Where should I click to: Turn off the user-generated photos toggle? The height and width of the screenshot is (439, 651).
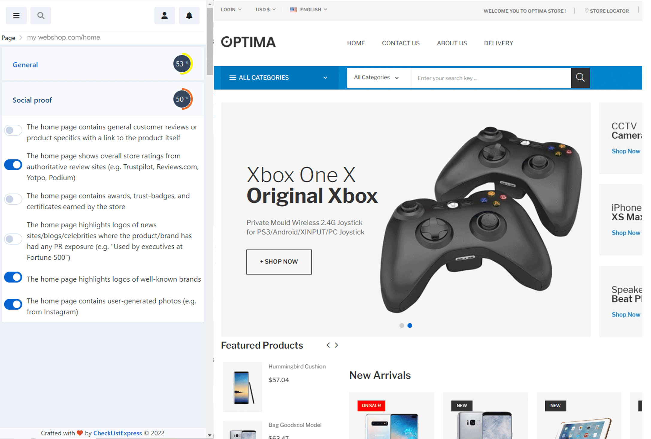point(13,304)
